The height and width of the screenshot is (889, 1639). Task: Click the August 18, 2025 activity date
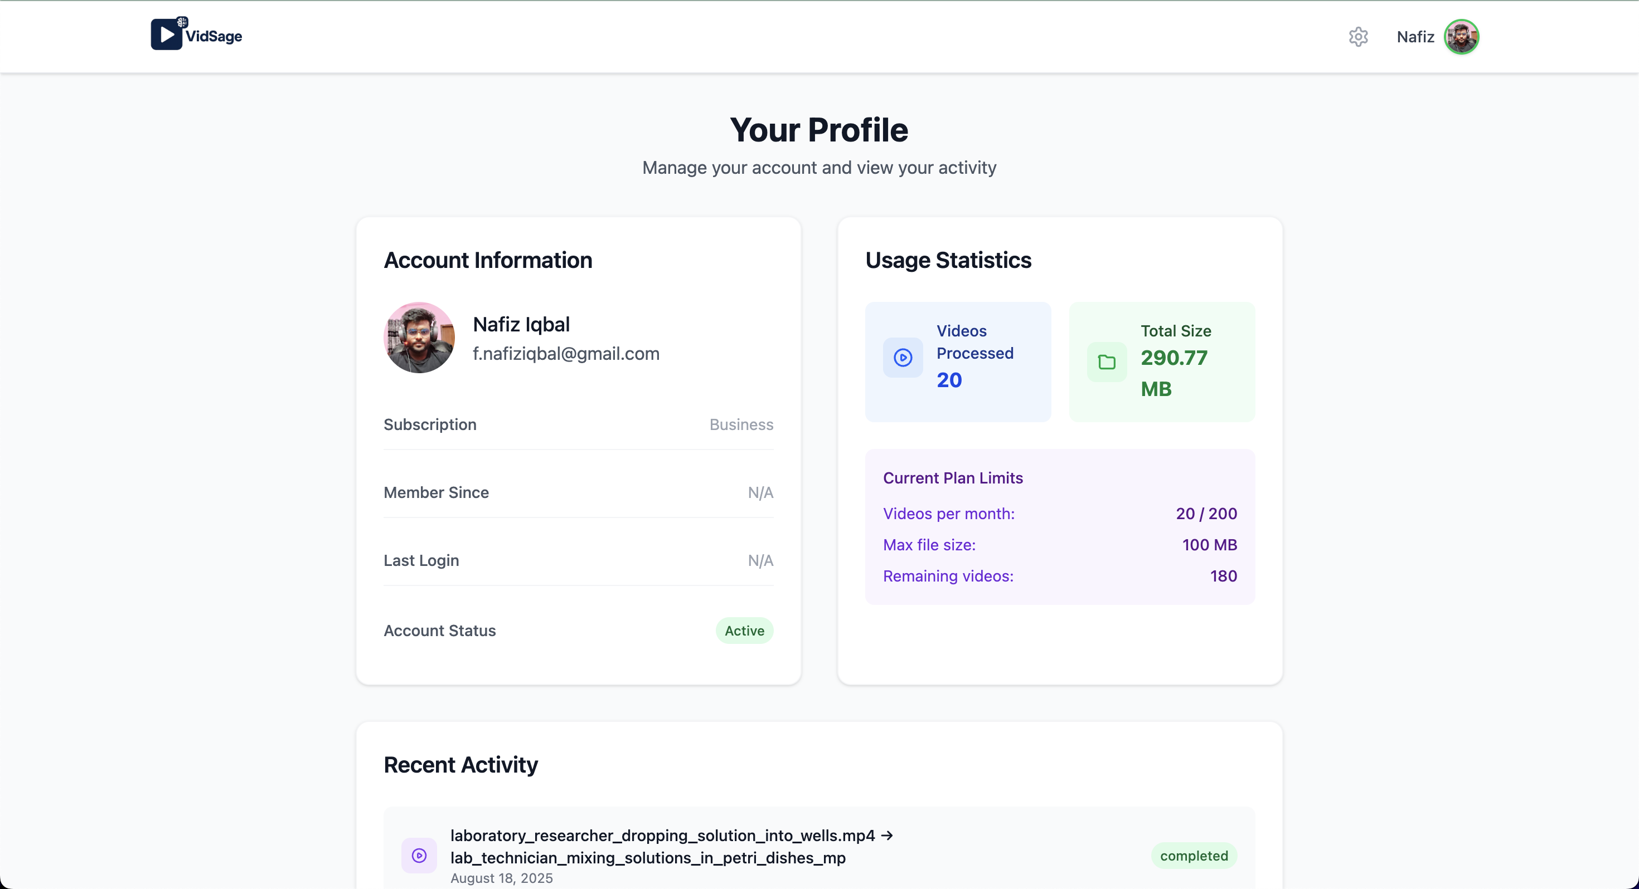501,878
